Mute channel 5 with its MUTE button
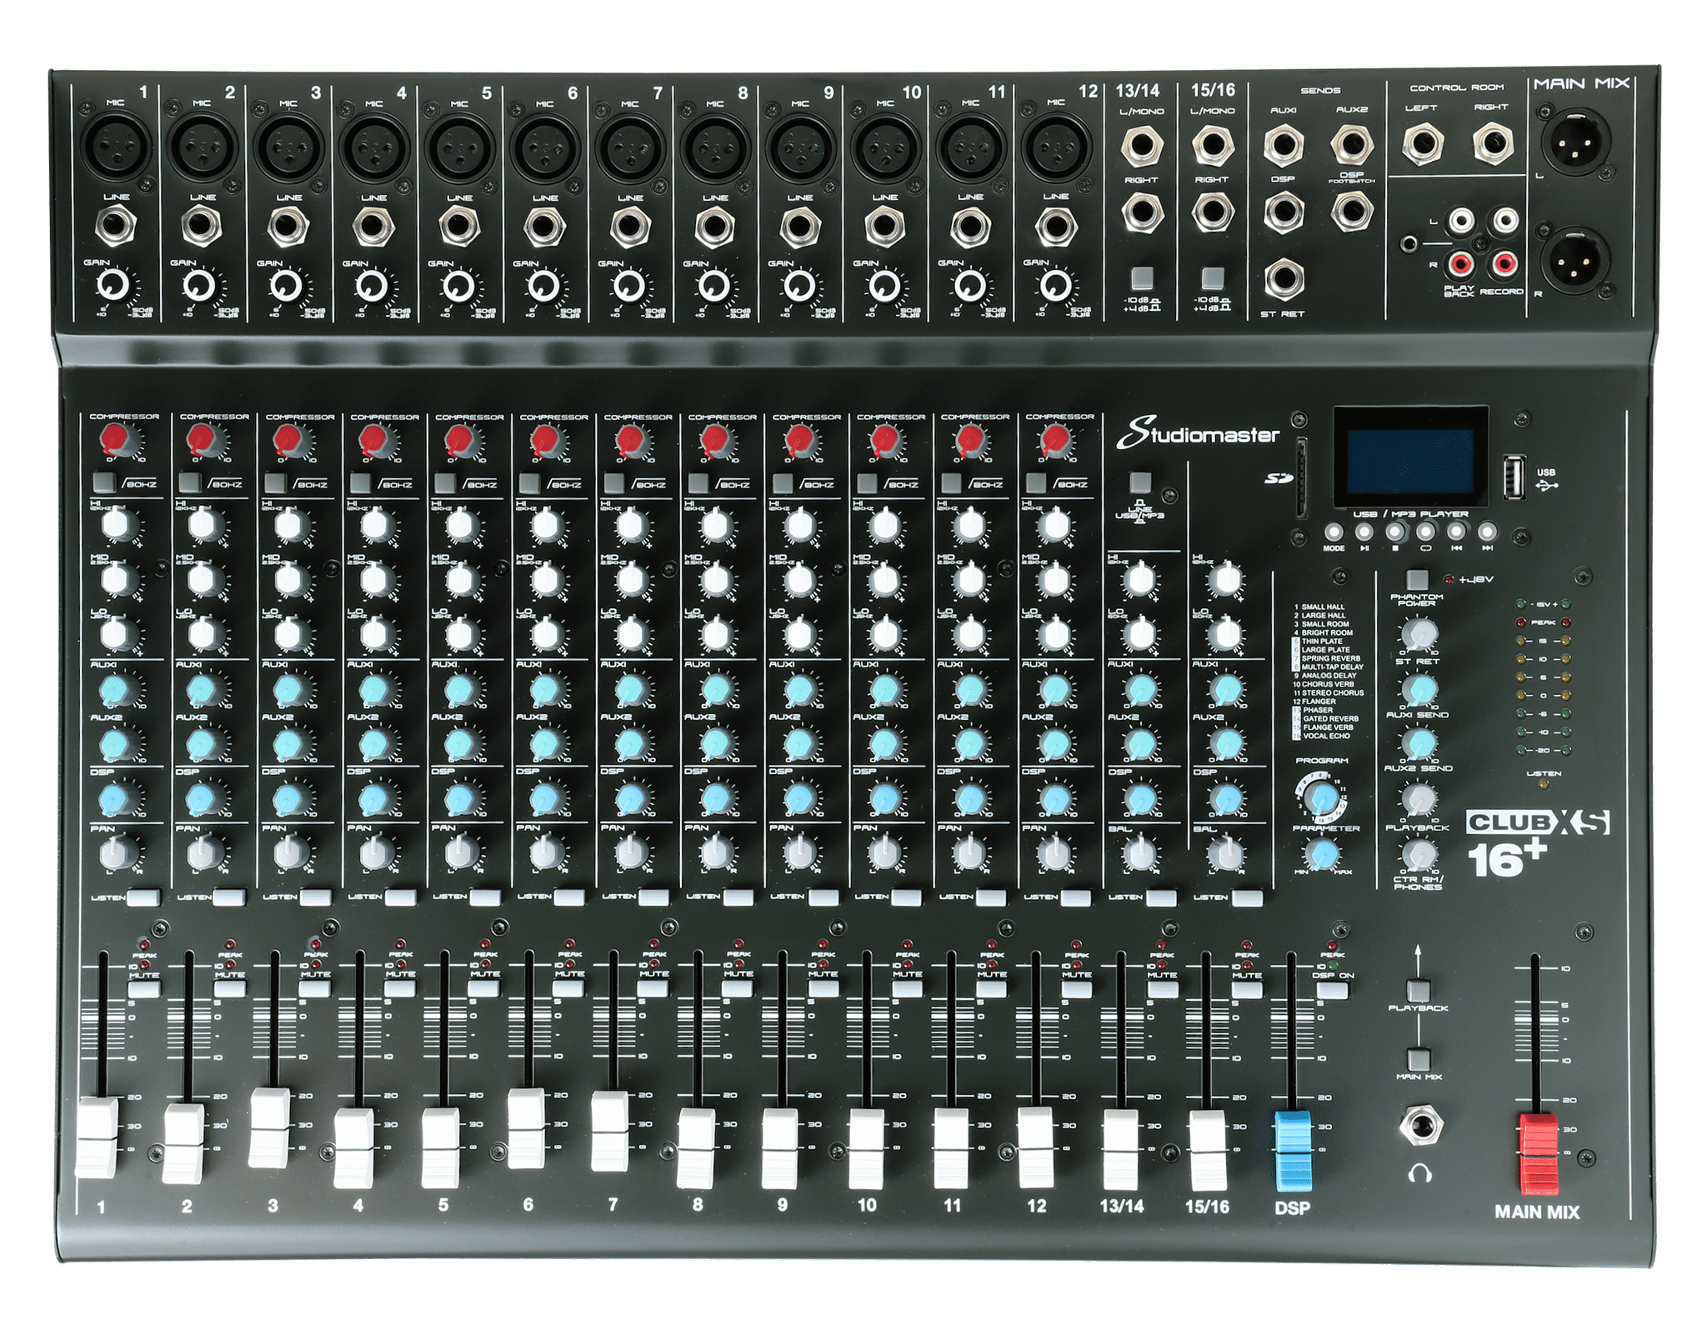This screenshot has height=1329, width=1707. click(x=483, y=990)
